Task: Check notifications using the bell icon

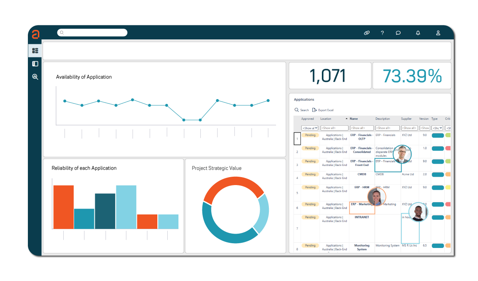Action: (418, 33)
